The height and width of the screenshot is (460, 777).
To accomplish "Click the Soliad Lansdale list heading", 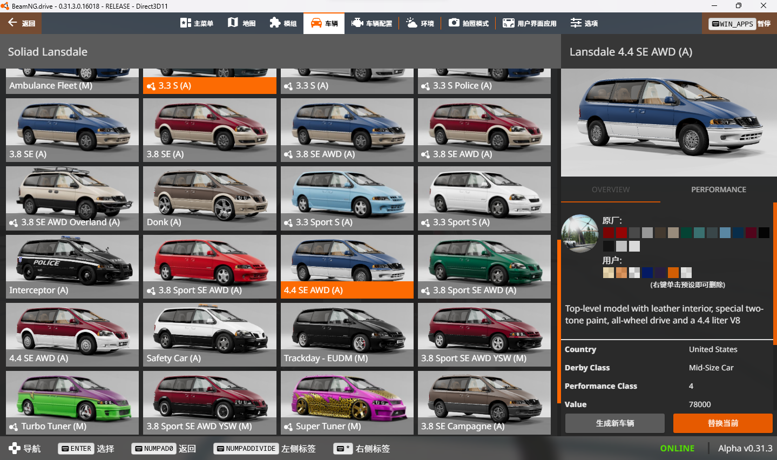I will point(48,52).
